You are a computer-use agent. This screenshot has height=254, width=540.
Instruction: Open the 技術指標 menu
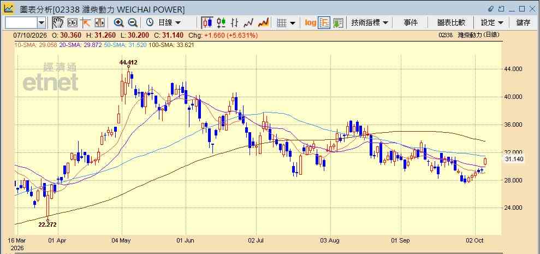pyautogui.click(x=370, y=23)
